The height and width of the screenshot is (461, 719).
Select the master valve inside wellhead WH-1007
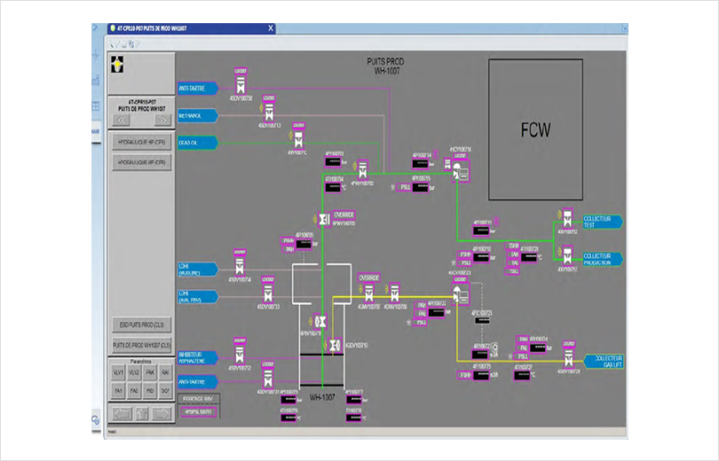[321, 322]
